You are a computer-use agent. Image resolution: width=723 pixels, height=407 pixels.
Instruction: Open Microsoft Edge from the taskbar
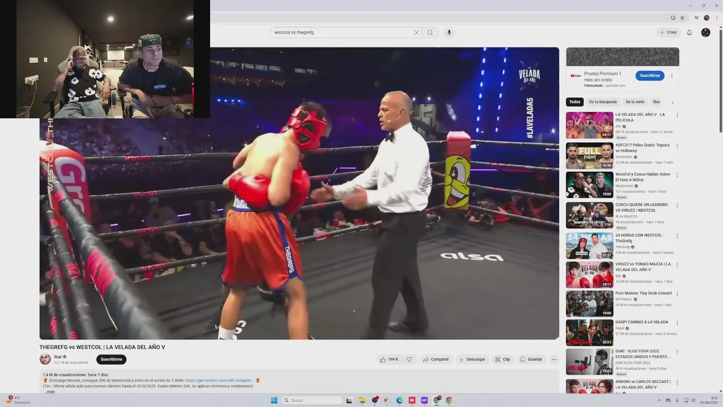[x=399, y=400]
